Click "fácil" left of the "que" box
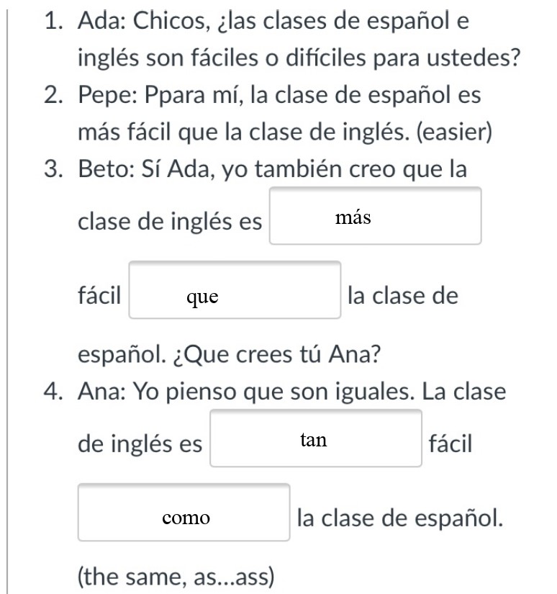Viewport: 557px width, 594px height. click(99, 295)
